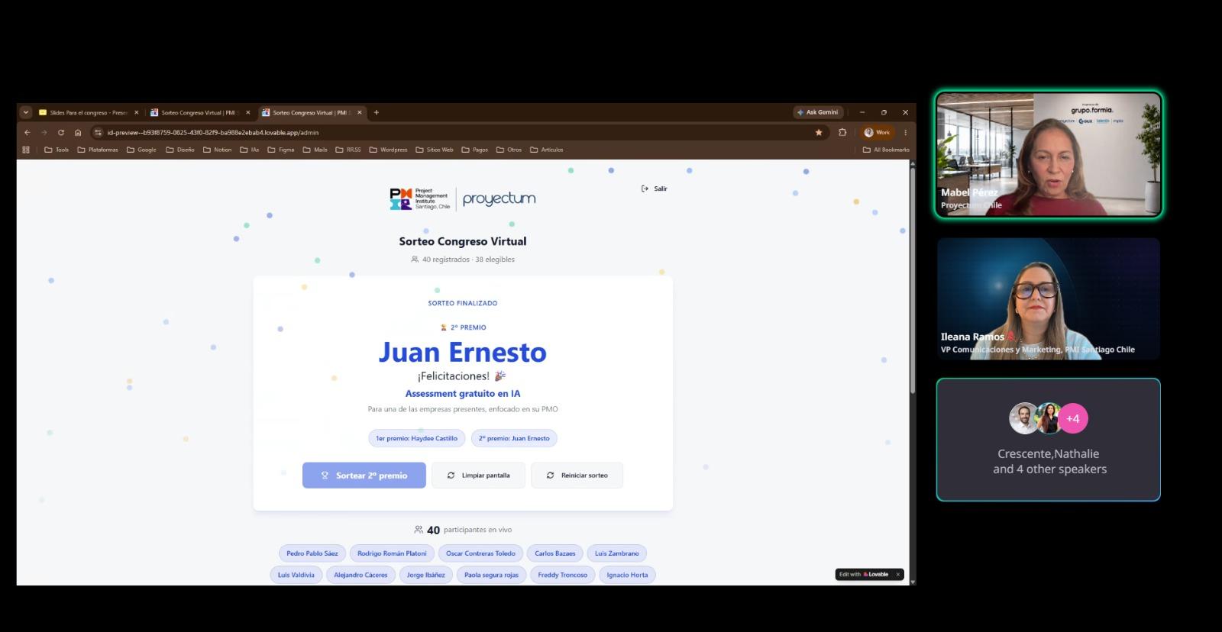Dismiss the Edit with Lovable badge
The width and height of the screenshot is (1222, 632).
(x=898, y=574)
